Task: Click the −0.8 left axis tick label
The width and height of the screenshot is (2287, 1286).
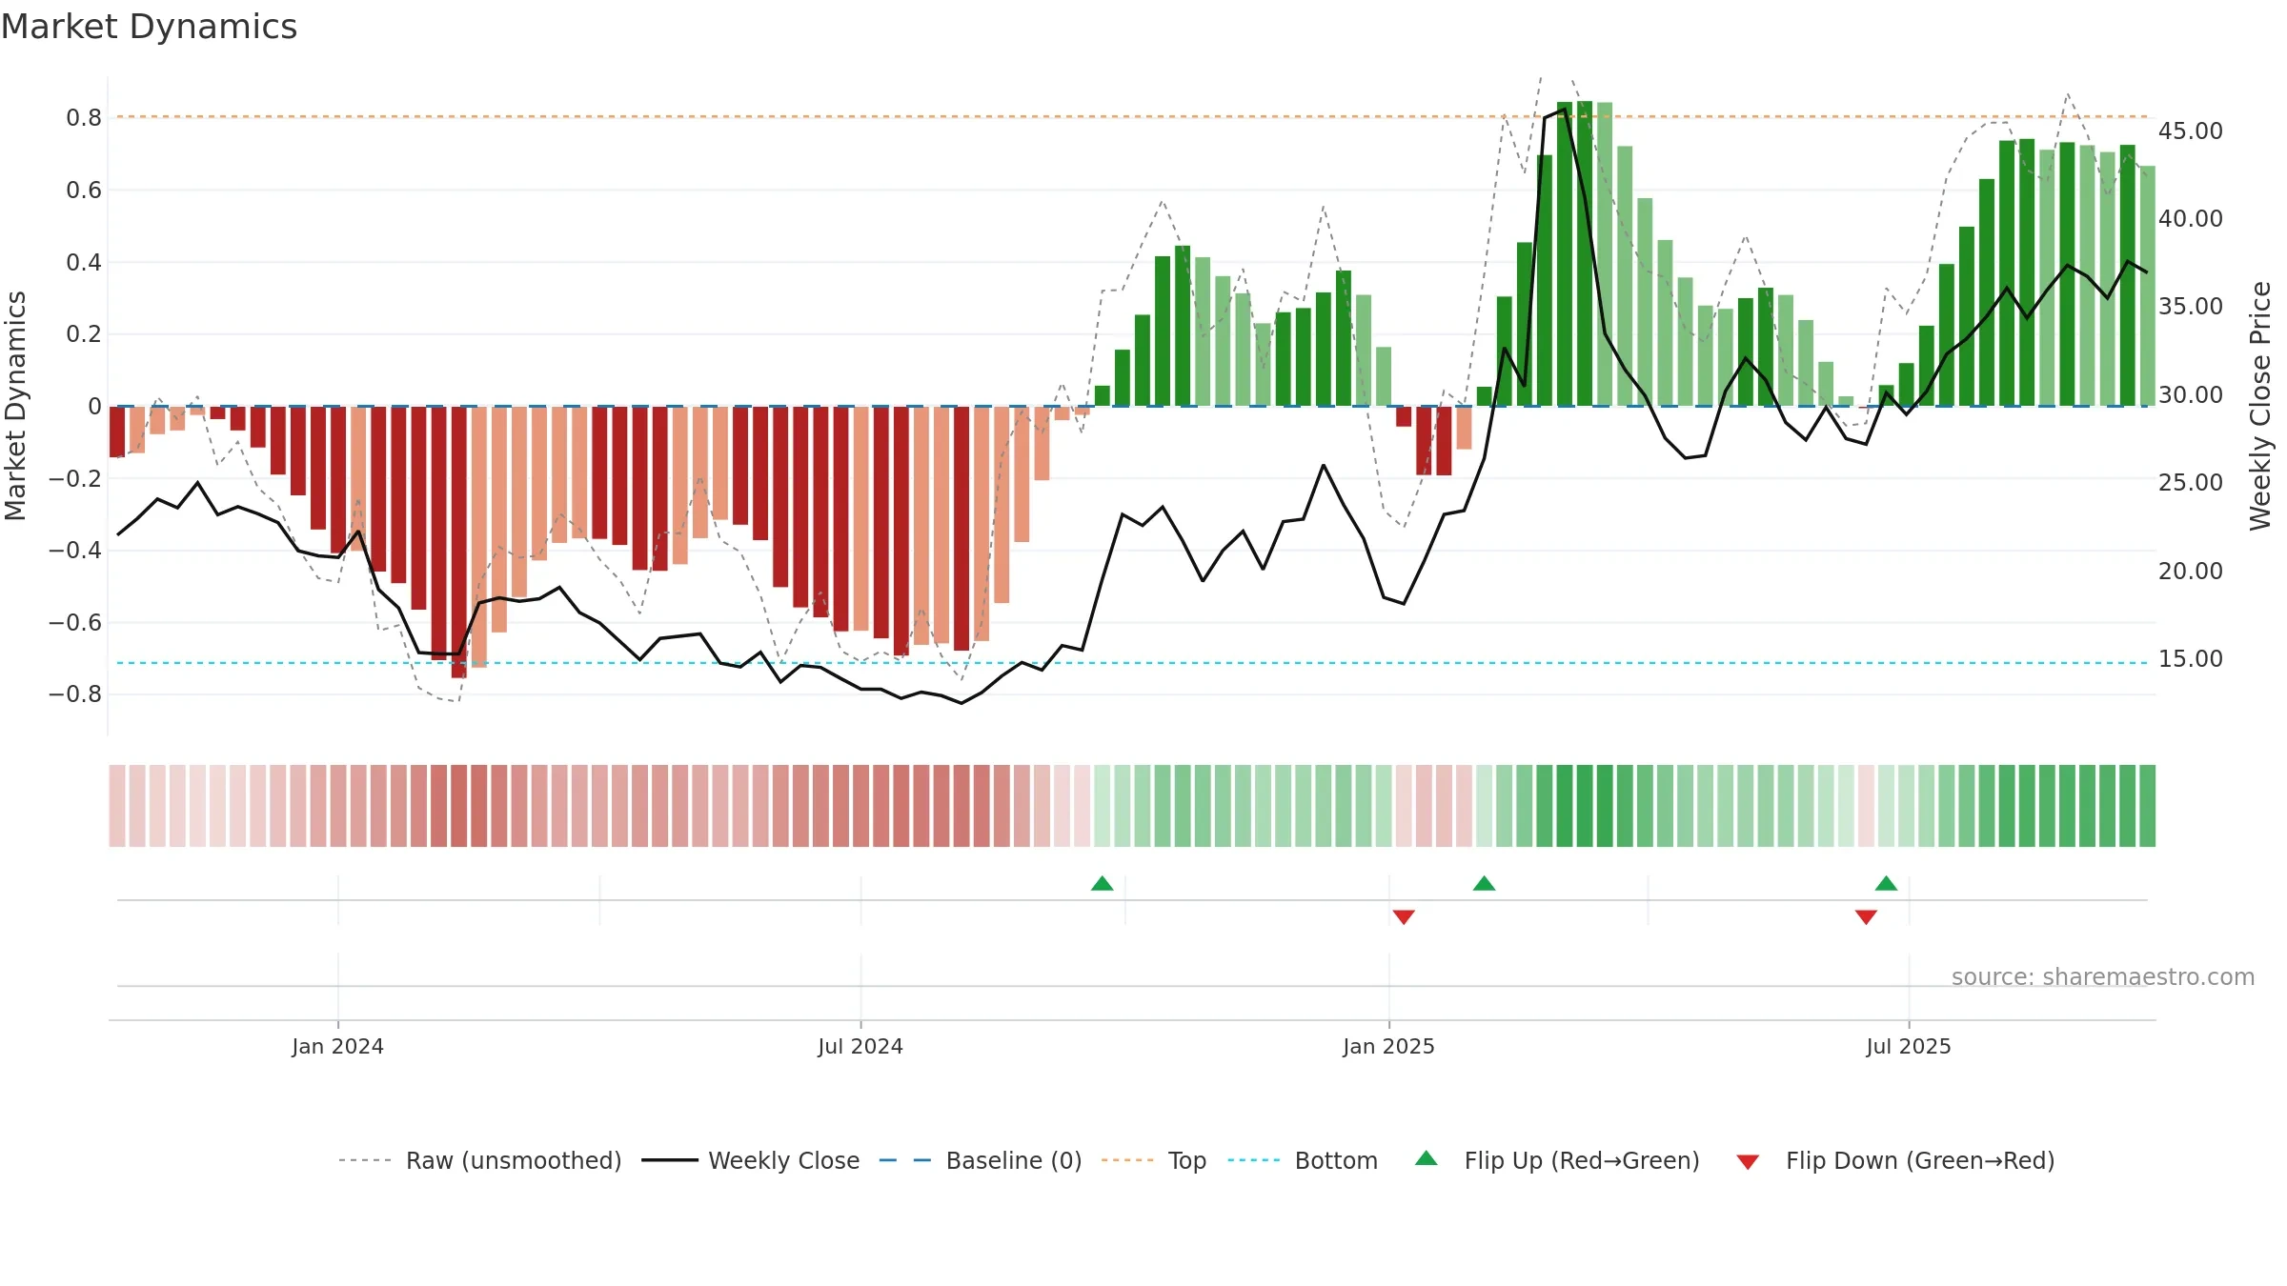Action: (75, 694)
